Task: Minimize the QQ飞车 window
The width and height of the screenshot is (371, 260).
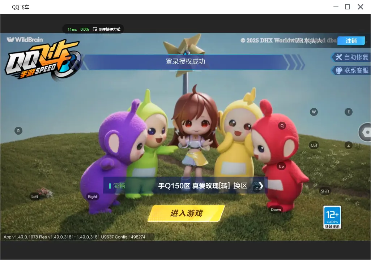Action: click(336, 7)
